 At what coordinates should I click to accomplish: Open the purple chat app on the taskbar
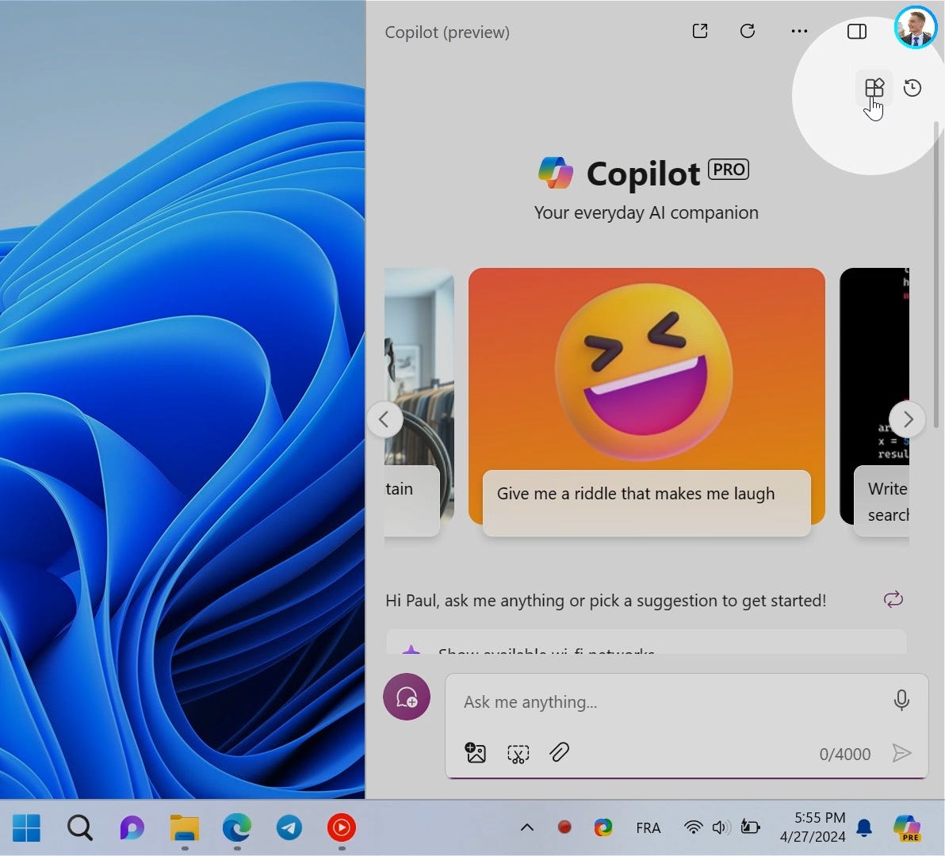coord(132,827)
